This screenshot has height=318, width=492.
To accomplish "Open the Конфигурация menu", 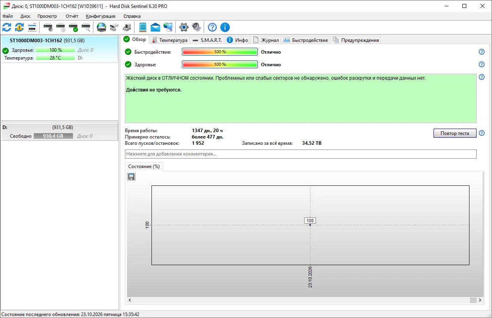I will pos(100,16).
